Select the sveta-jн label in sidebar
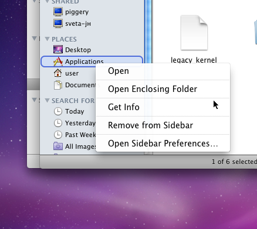 click(x=78, y=23)
